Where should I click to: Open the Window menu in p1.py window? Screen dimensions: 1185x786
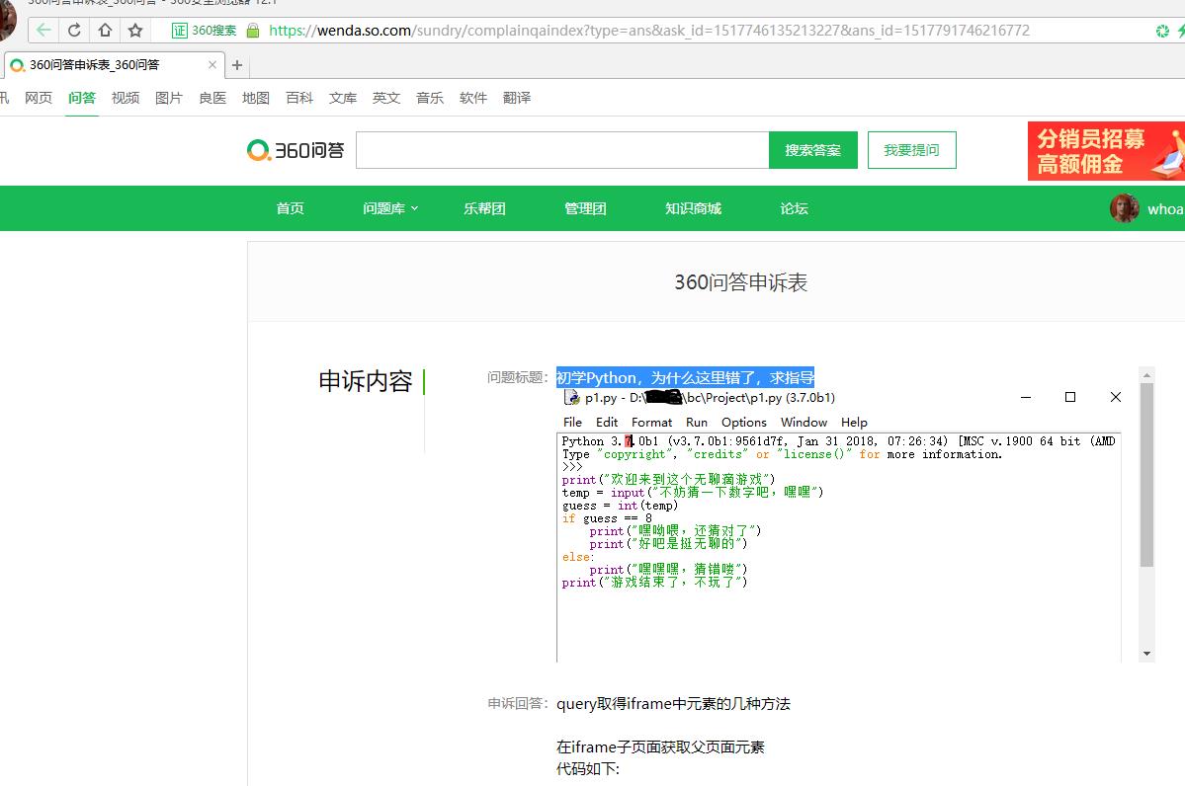(x=804, y=422)
